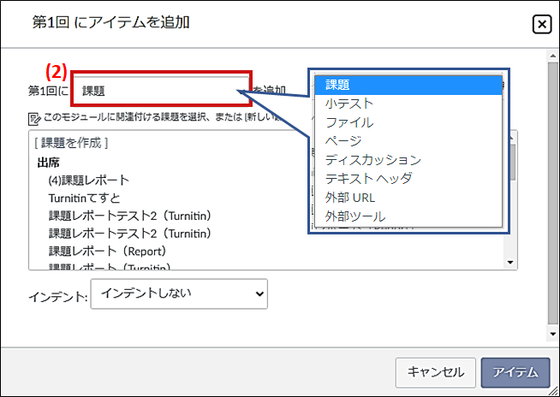Click the アイテム add button

click(x=515, y=372)
